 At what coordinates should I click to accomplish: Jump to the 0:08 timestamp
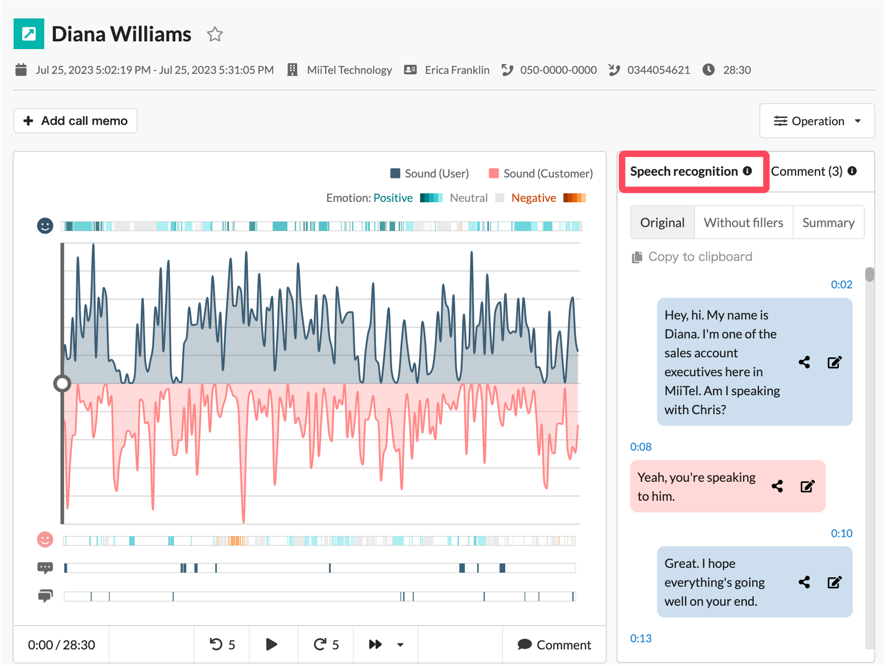[641, 447]
